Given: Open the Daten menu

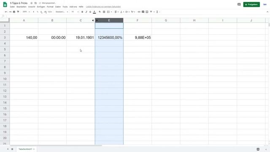Looking at the screenshot, I should pos(58,7).
